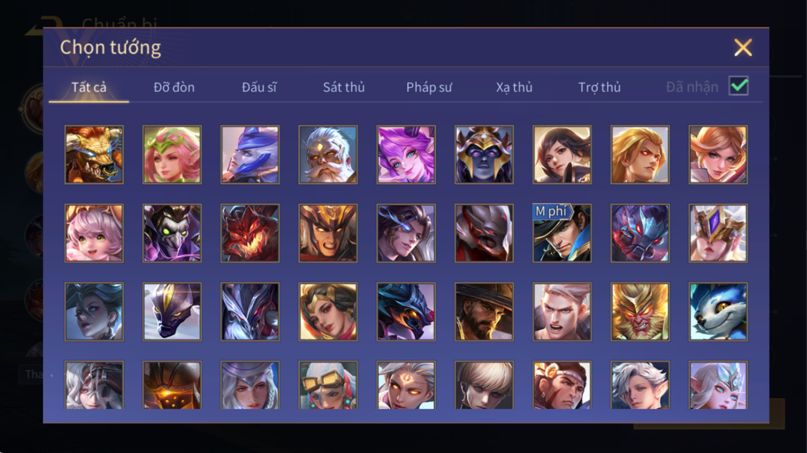Open the Sát thủ tab
This screenshot has height=453, width=807.
click(343, 87)
